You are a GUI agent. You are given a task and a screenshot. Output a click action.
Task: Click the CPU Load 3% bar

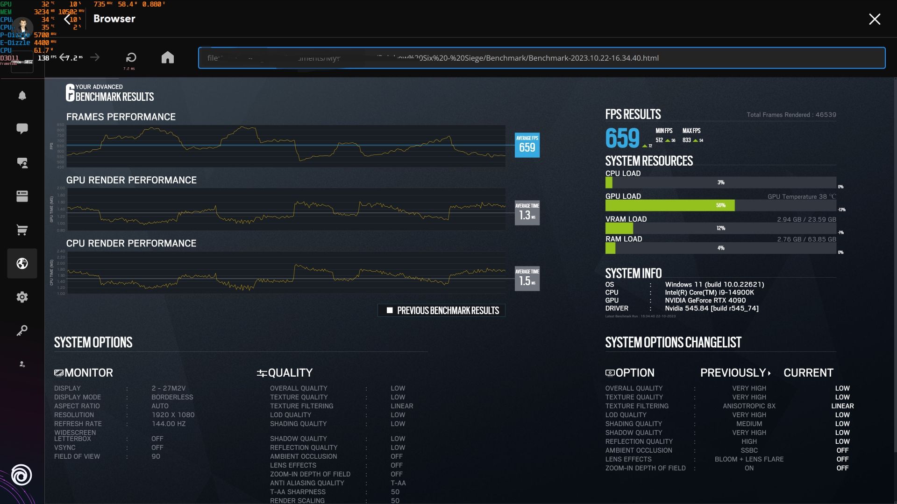pyautogui.click(x=721, y=182)
